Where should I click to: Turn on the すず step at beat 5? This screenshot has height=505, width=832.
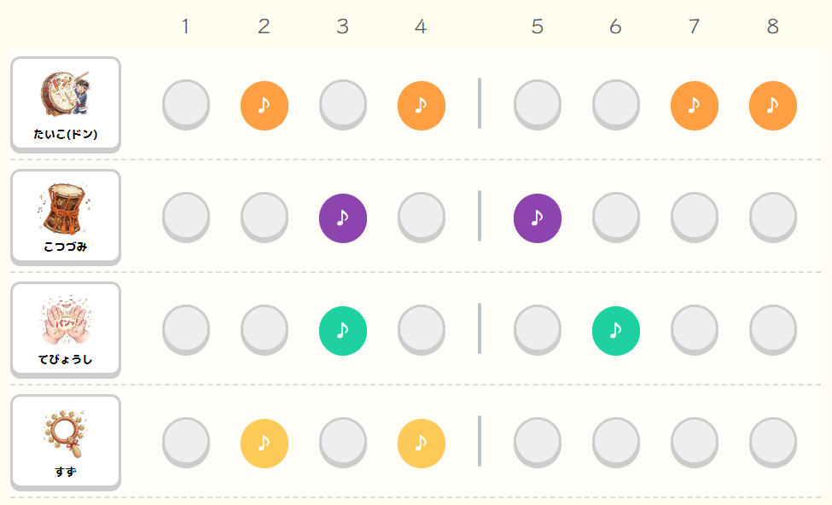coord(538,442)
